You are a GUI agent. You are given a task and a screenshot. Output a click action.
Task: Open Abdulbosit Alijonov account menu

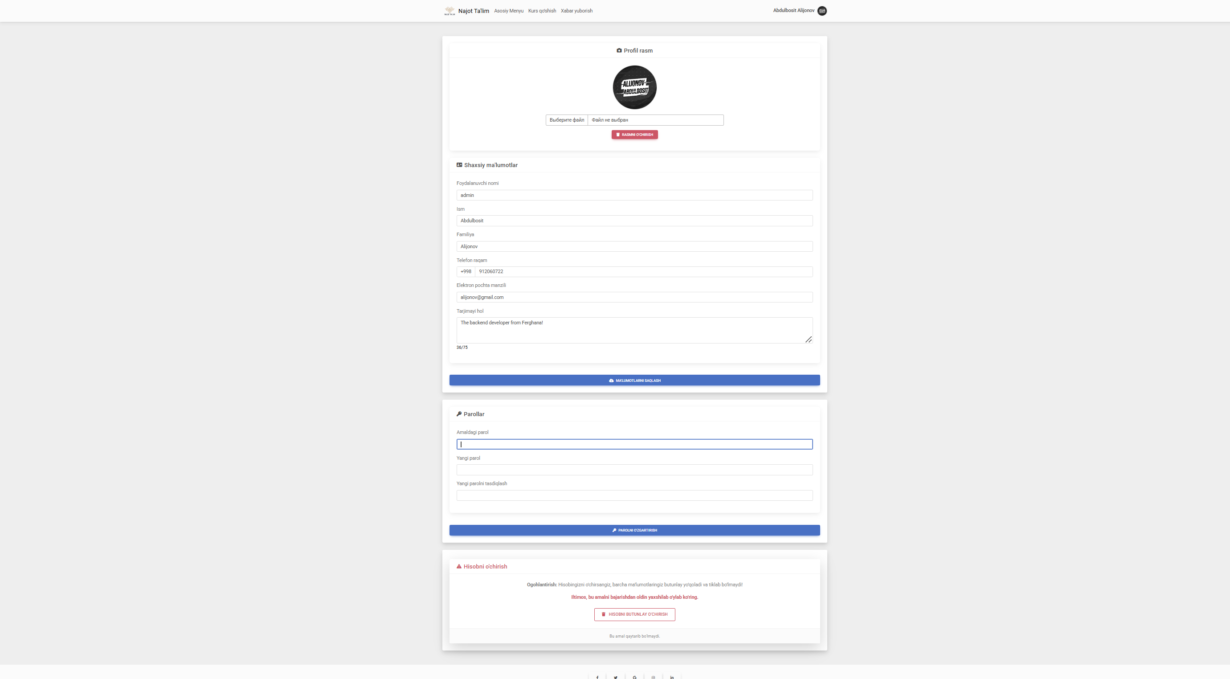[793, 10]
